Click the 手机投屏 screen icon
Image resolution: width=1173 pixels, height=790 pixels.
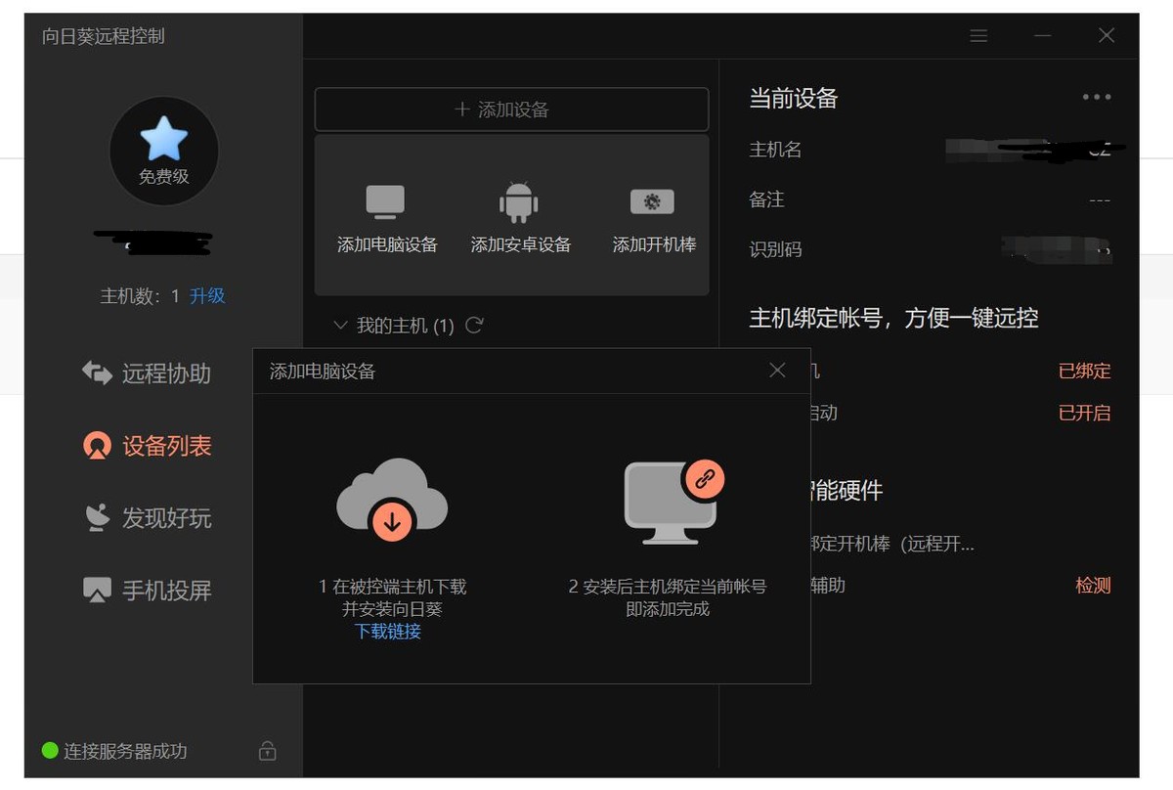tap(97, 590)
